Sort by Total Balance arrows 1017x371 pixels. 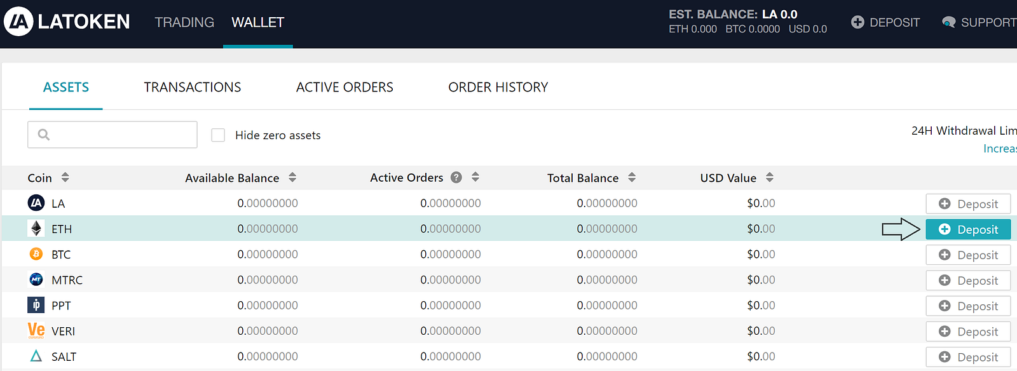[x=632, y=177]
